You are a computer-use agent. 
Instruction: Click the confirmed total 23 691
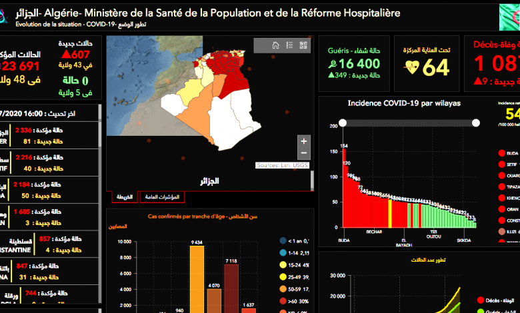click(x=20, y=66)
